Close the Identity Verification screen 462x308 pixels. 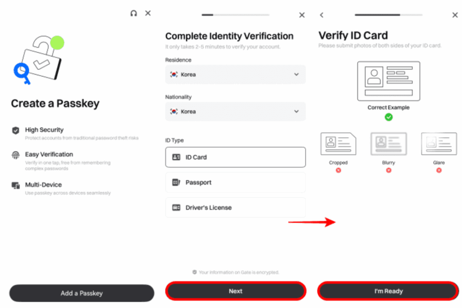coord(302,15)
